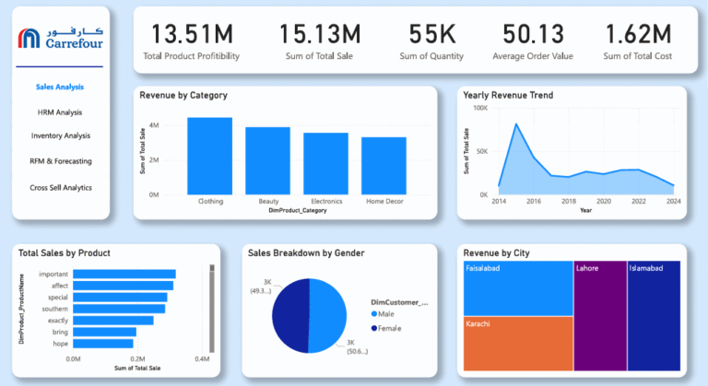Click the 2015 peak in revenue trend
This screenshot has width=708, height=386.
(515, 123)
